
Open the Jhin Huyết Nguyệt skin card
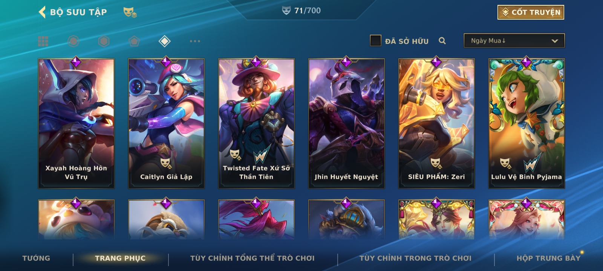(x=346, y=123)
